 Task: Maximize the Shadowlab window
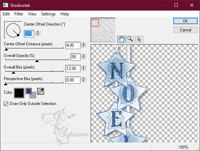(x=176, y=5)
